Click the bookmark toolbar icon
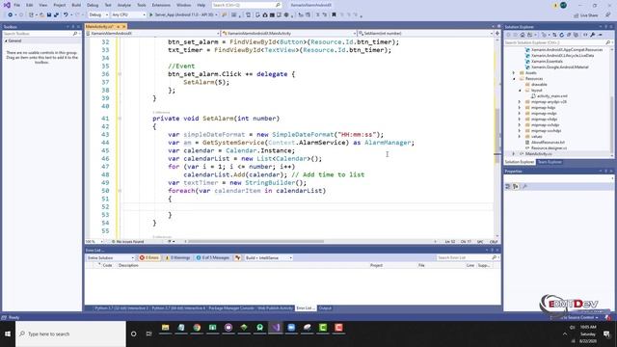The width and height of the screenshot is (617, 347). tap(335, 15)
